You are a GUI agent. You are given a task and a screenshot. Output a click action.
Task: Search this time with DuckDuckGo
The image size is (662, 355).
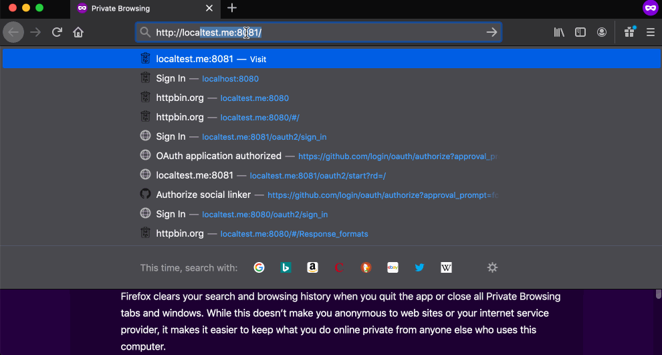(x=366, y=267)
